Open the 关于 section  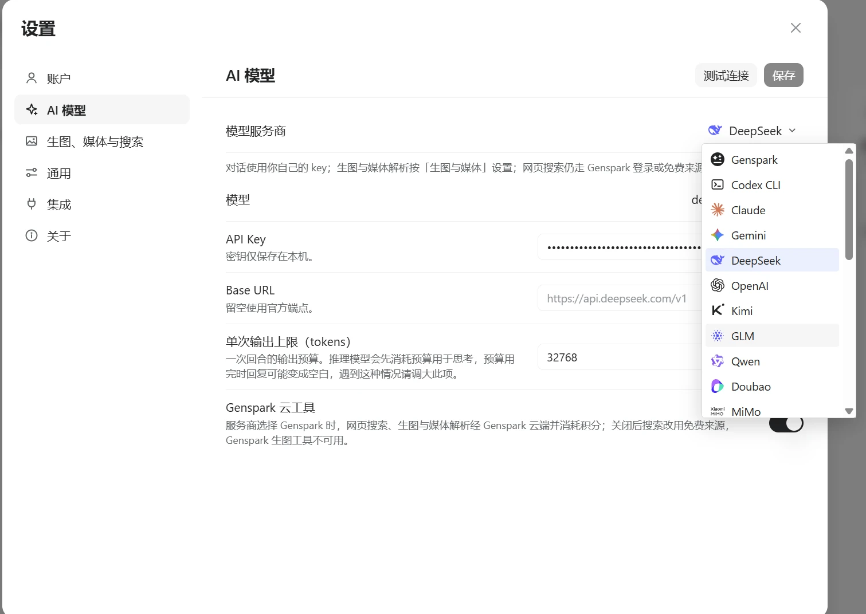click(x=102, y=235)
